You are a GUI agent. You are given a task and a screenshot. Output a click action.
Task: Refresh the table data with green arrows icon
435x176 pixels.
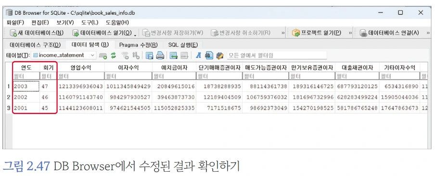pos(113,55)
